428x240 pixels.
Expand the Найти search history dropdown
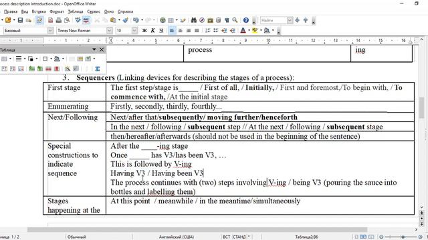click(290, 20)
